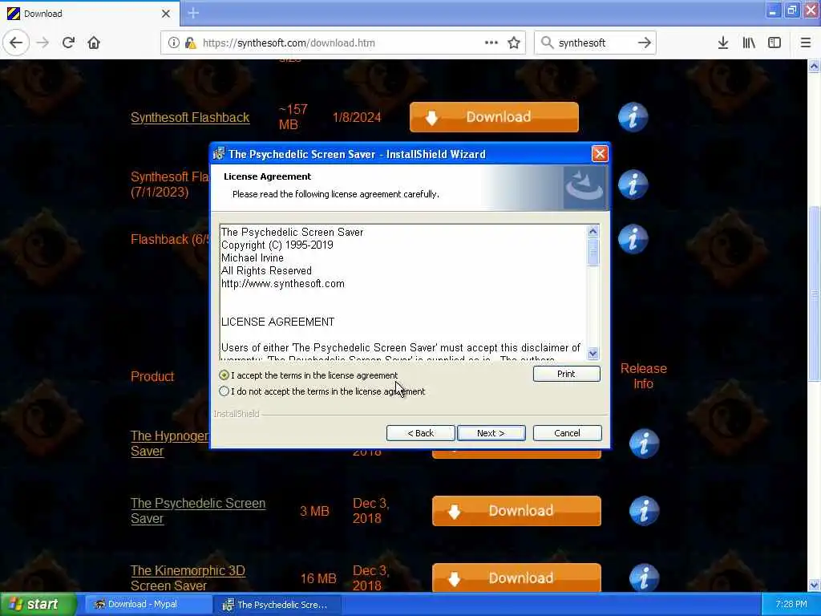This screenshot has height=616, width=821.
Task: Open info icon for Flashback 7/1/2023 row
Action: click(x=633, y=184)
